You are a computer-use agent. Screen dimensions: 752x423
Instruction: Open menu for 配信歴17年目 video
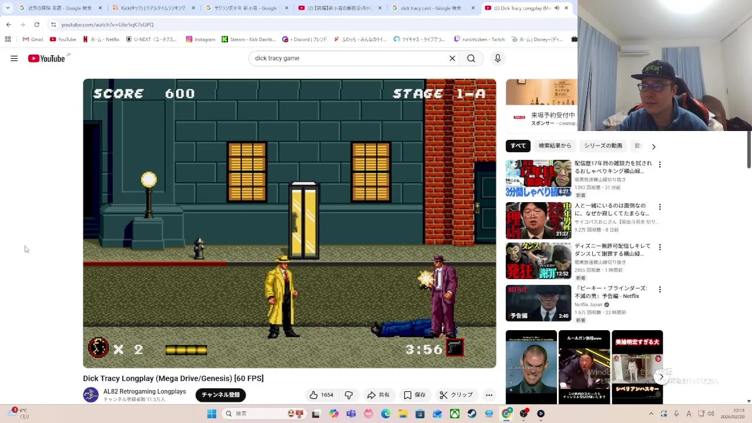[x=660, y=164]
